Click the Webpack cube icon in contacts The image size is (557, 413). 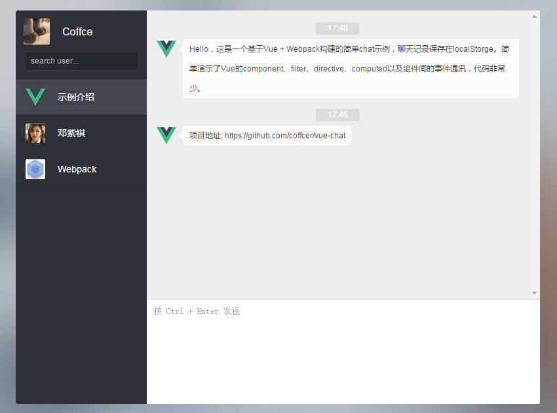35,169
